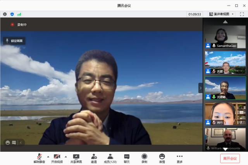This screenshot has height=165, width=248.
Task: Open audio options arrow beside 解除静音
Action: (x=48, y=156)
